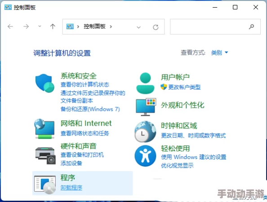Screen dimensions: 267x202
Task: Expand chevron after 控制面板 in address bar
Action: [x=111, y=26]
